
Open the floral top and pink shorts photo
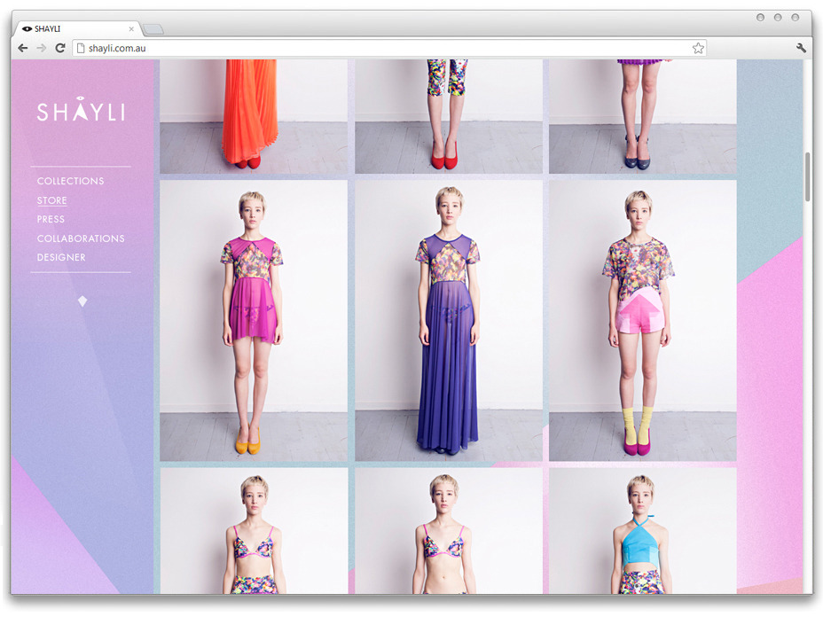point(643,321)
